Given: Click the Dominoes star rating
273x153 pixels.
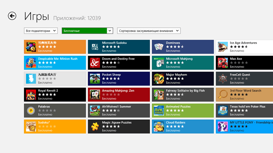Looking at the screenshot, I should coord(175,47).
